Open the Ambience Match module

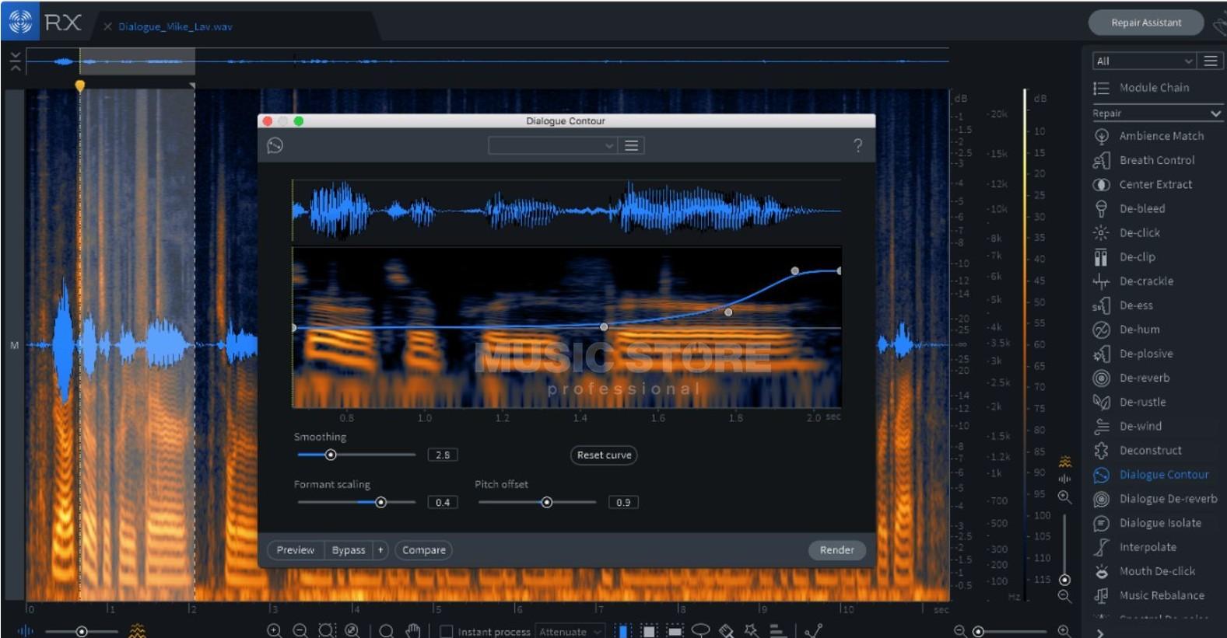click(1148, 136)
